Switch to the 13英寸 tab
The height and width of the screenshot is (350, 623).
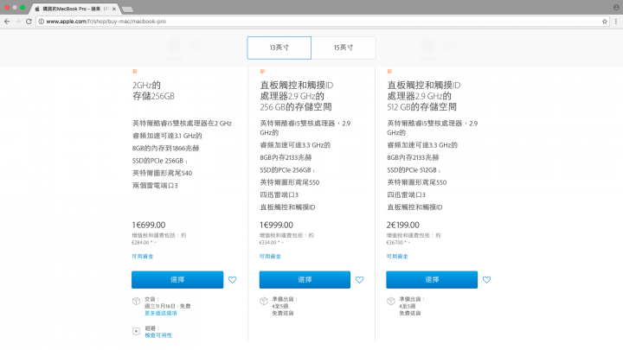coord(279,48)
